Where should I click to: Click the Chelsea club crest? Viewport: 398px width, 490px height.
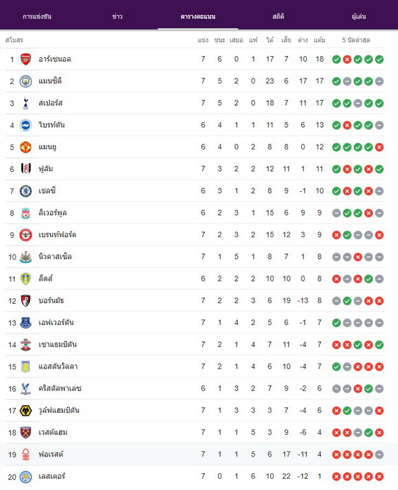[25, 191]
